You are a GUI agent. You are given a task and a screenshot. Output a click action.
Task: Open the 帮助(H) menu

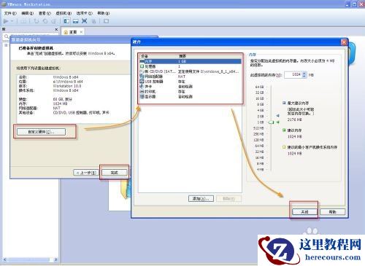(104, 13)
